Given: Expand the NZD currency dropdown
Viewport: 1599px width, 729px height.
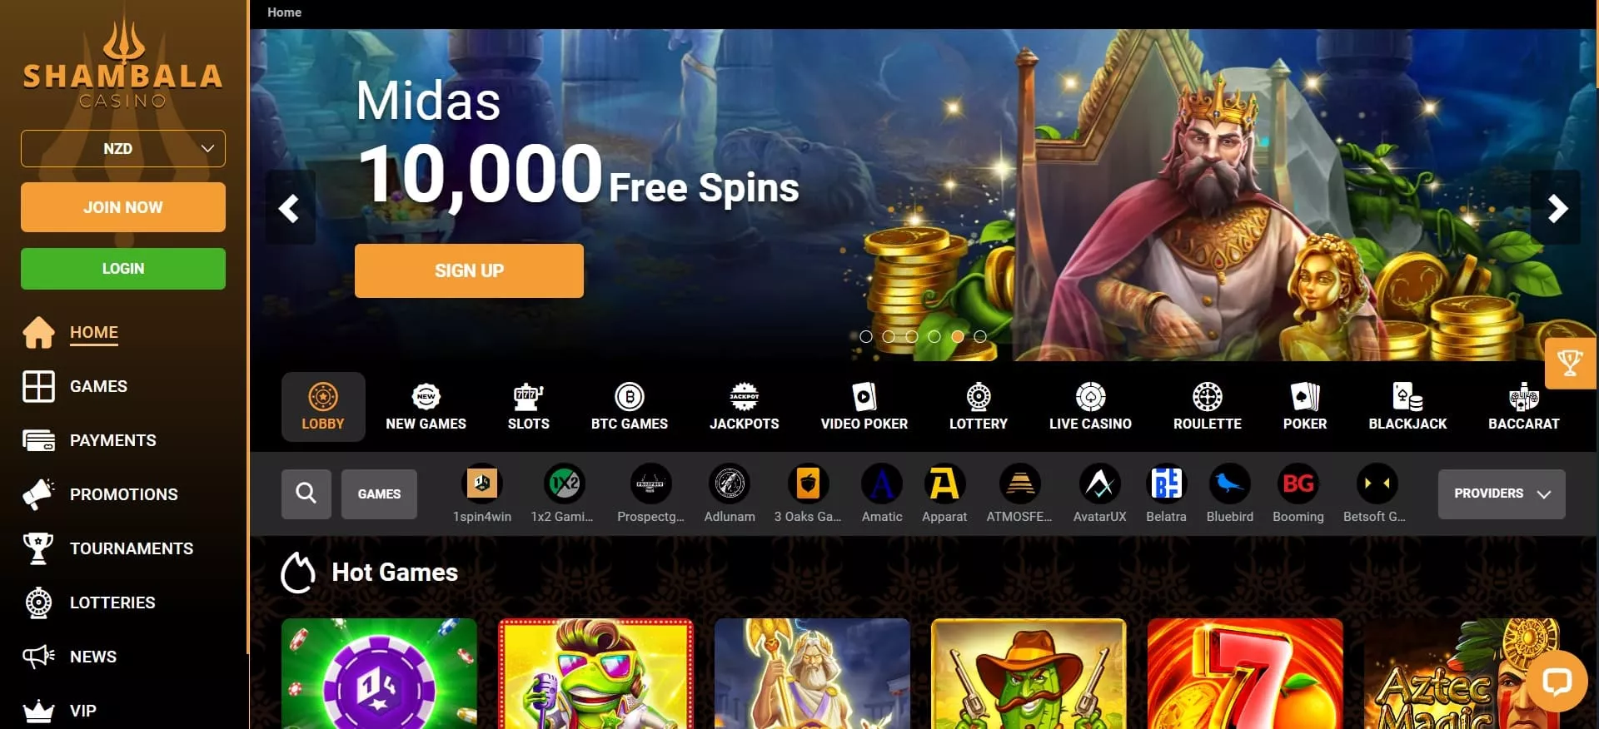Looking at the screenshot, I should 123,148.
